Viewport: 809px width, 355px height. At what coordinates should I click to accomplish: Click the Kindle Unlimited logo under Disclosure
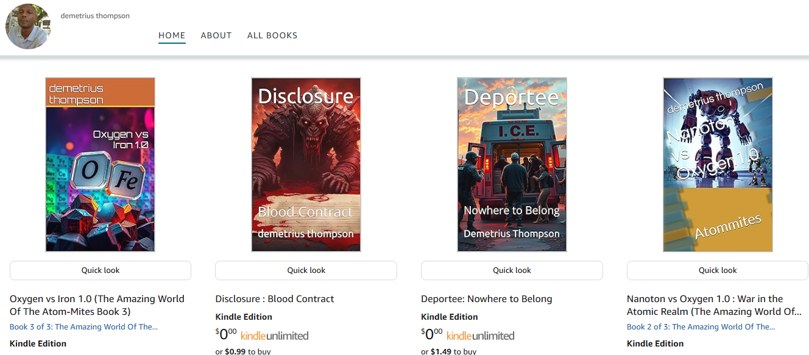pos(274,336)
